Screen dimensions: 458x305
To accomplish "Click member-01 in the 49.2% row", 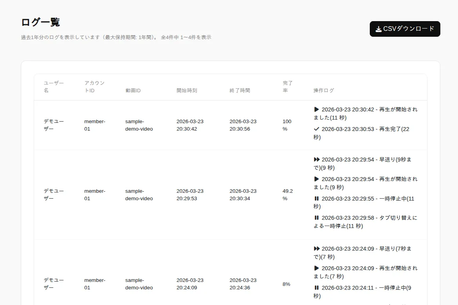I will click(95, 195).
